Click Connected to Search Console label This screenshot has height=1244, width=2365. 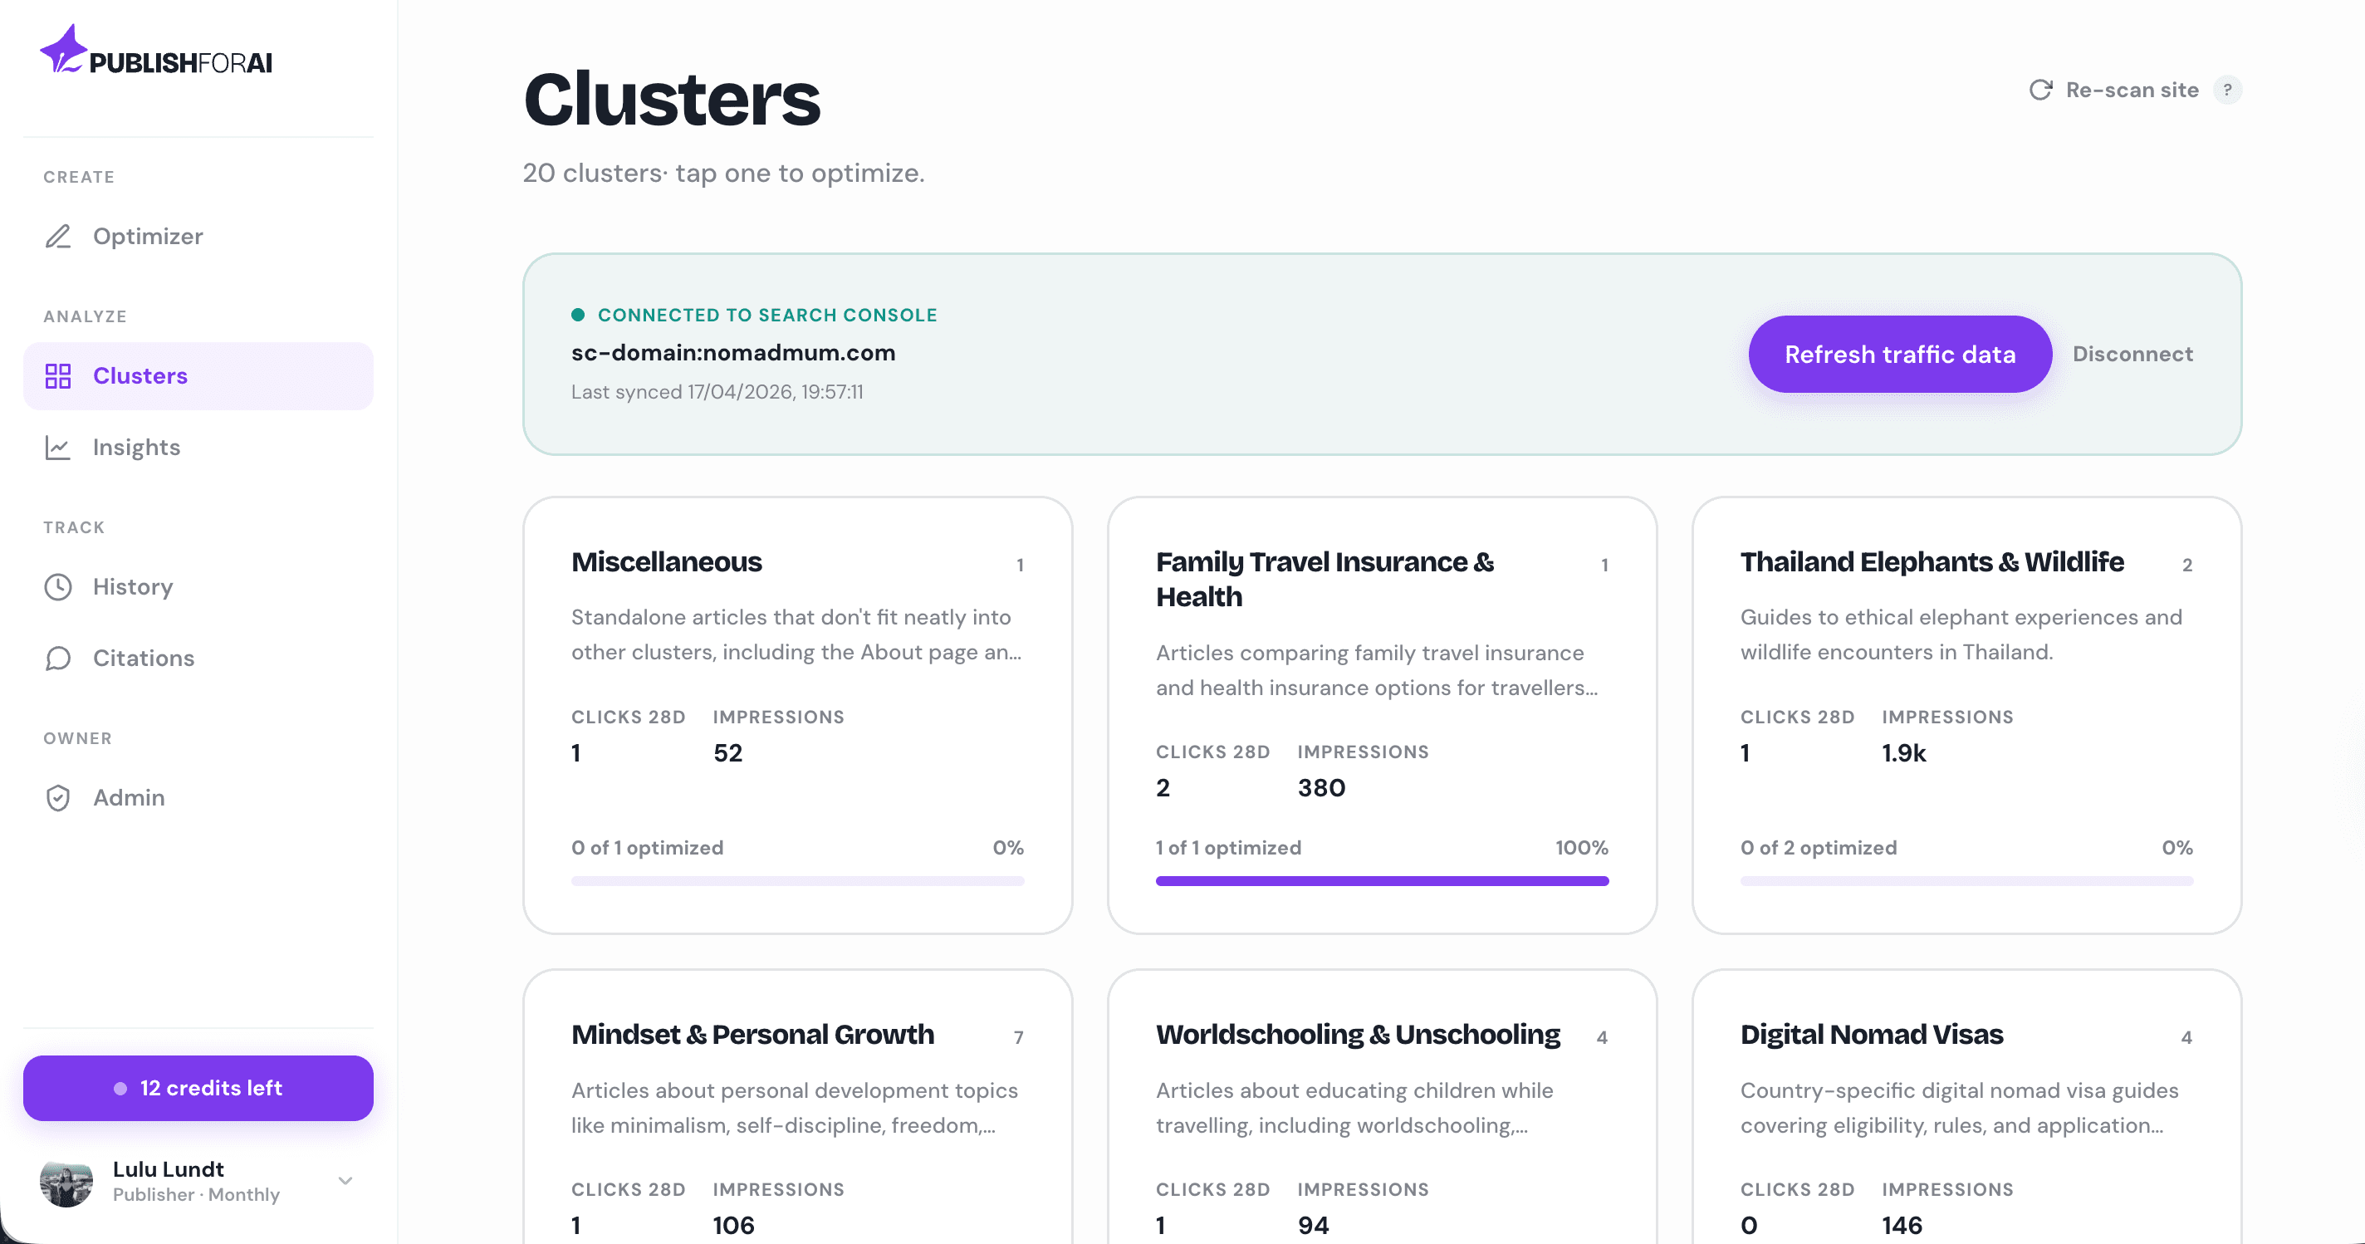click(766, 315)
